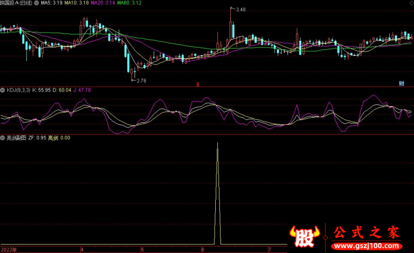
Task: Click the KDJ(9,3,3) indicator name
Action: (x=18, y=90)
